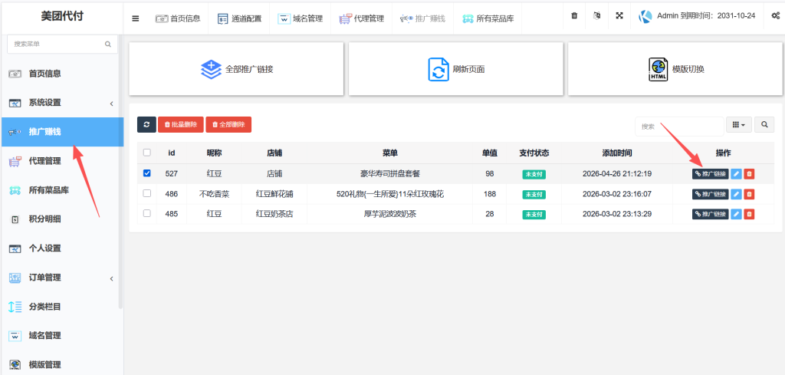Delete row 527 with red trash icon
Viewport: 785px width, 375px height.
[x=749, y=174]
